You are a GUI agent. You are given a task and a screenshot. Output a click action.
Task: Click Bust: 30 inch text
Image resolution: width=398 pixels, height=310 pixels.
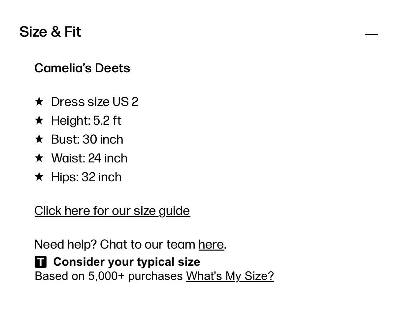(87, 139)
